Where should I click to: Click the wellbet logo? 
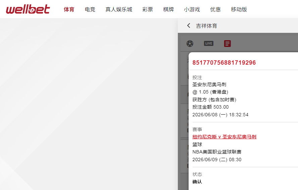(x=28, y=9)
